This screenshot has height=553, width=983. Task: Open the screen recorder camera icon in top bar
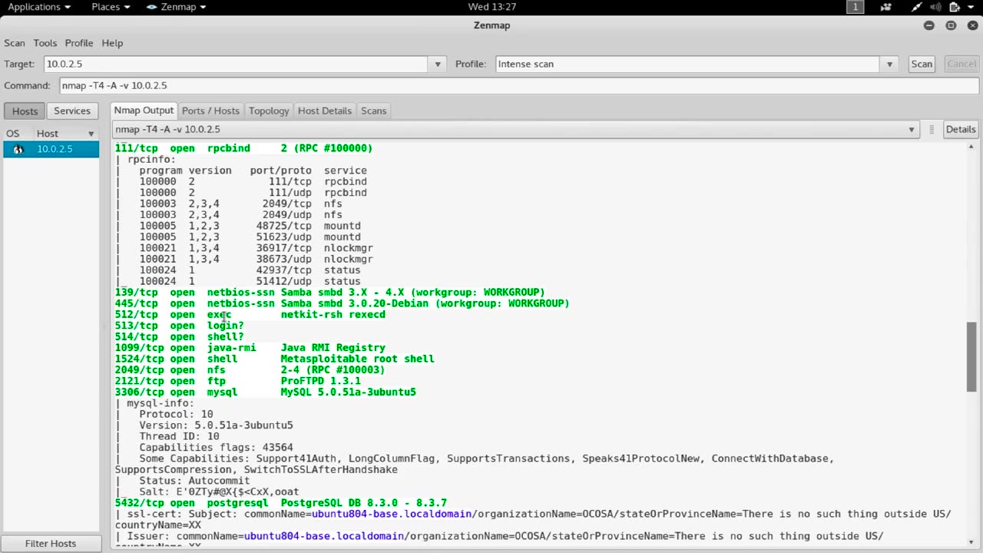pyautogui.click(x=886, y=7)
